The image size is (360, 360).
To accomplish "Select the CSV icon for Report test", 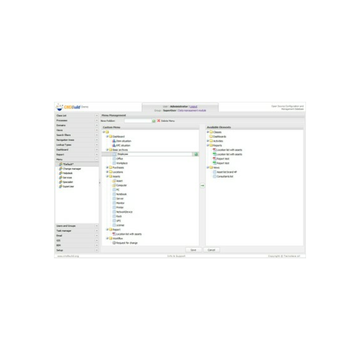I will click(214, 163).
